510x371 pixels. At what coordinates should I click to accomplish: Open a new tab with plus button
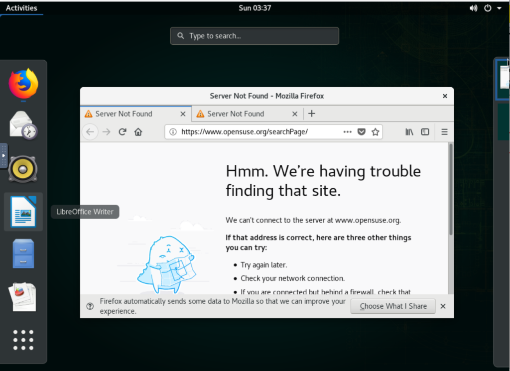312,114
